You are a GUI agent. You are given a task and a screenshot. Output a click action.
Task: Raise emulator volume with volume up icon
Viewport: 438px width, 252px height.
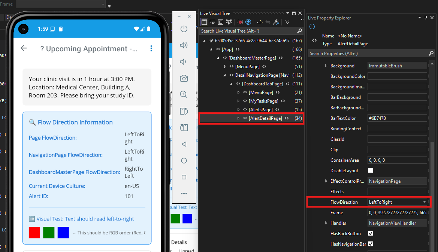point(184,45)
